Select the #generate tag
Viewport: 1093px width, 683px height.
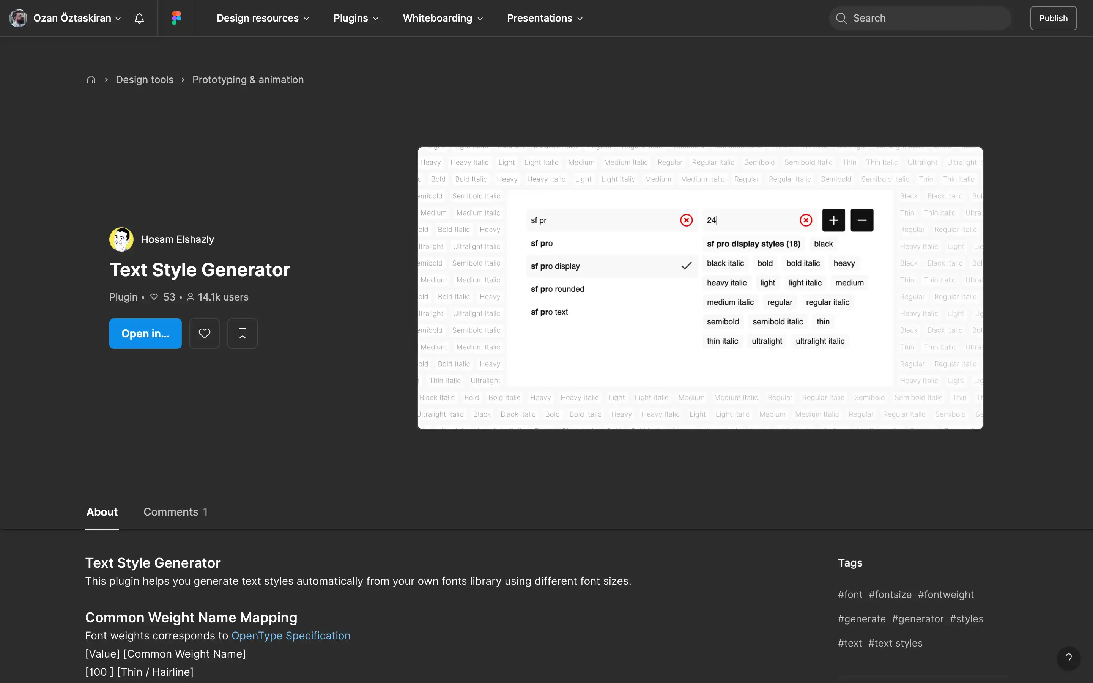(x=862, y=619)
